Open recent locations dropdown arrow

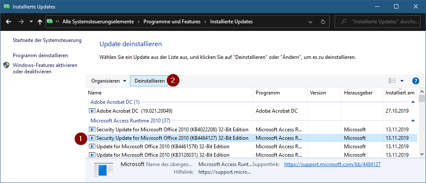coord(31,22)
